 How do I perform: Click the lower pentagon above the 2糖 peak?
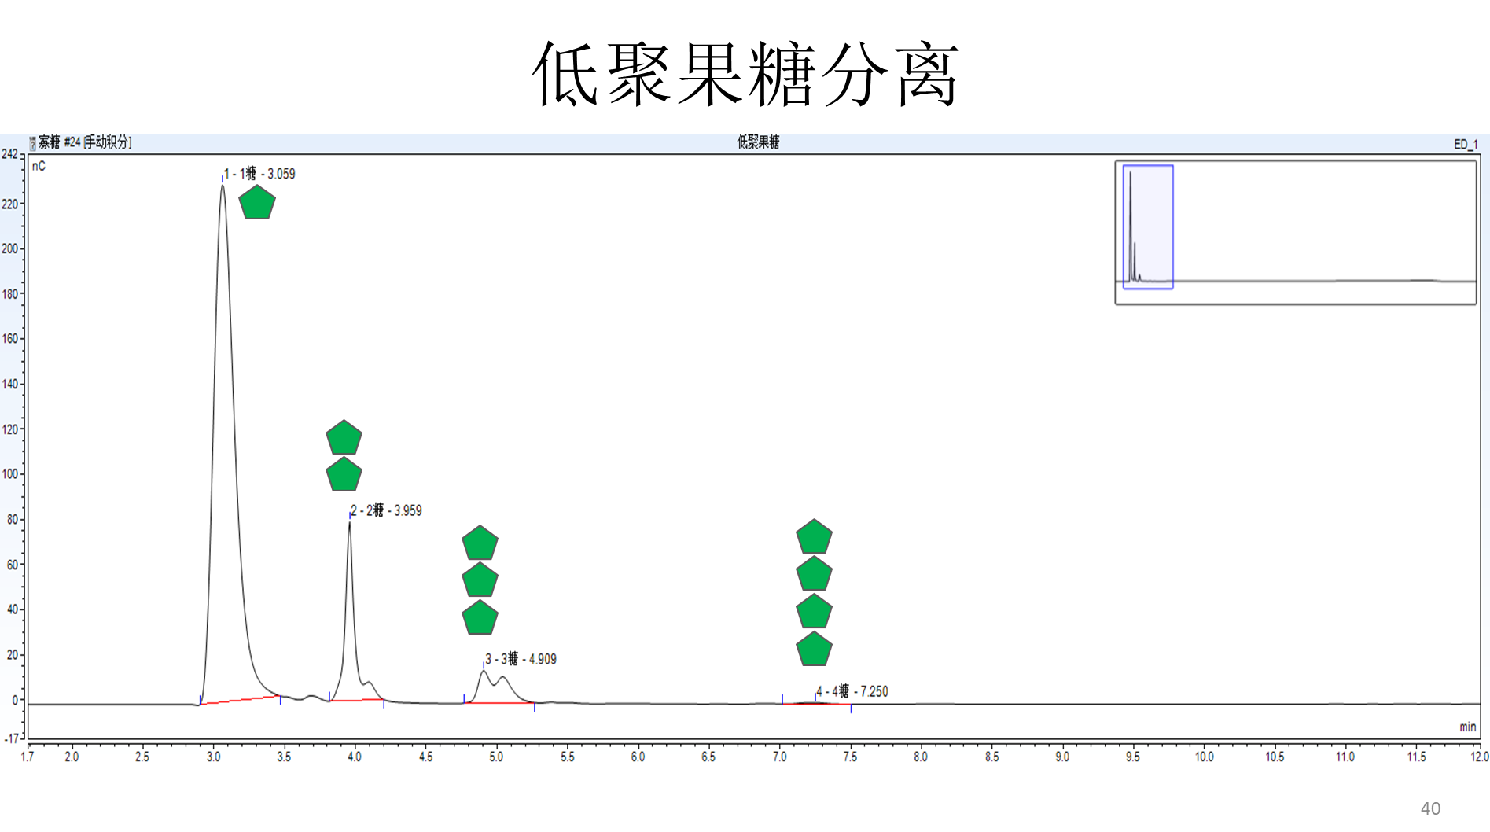click(x=344, y=475)
